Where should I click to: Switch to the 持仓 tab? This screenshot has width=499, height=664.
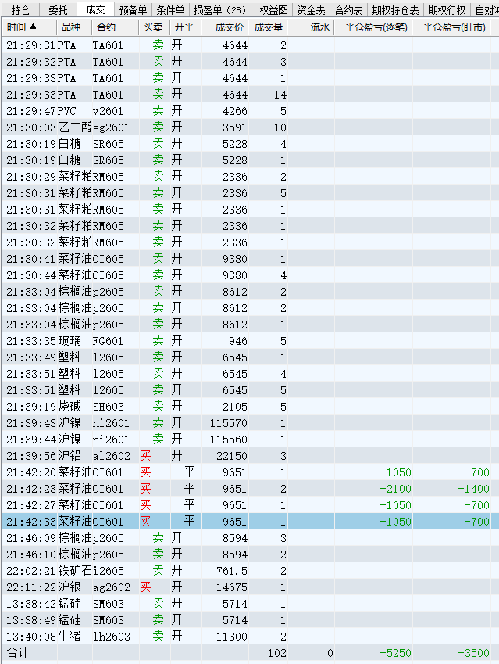coord(20,10)
